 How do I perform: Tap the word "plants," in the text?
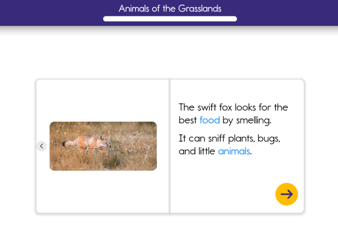(x=242, y=139)
